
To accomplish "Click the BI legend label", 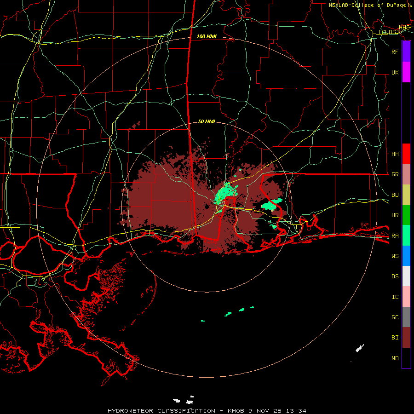I will pos(395,338).
